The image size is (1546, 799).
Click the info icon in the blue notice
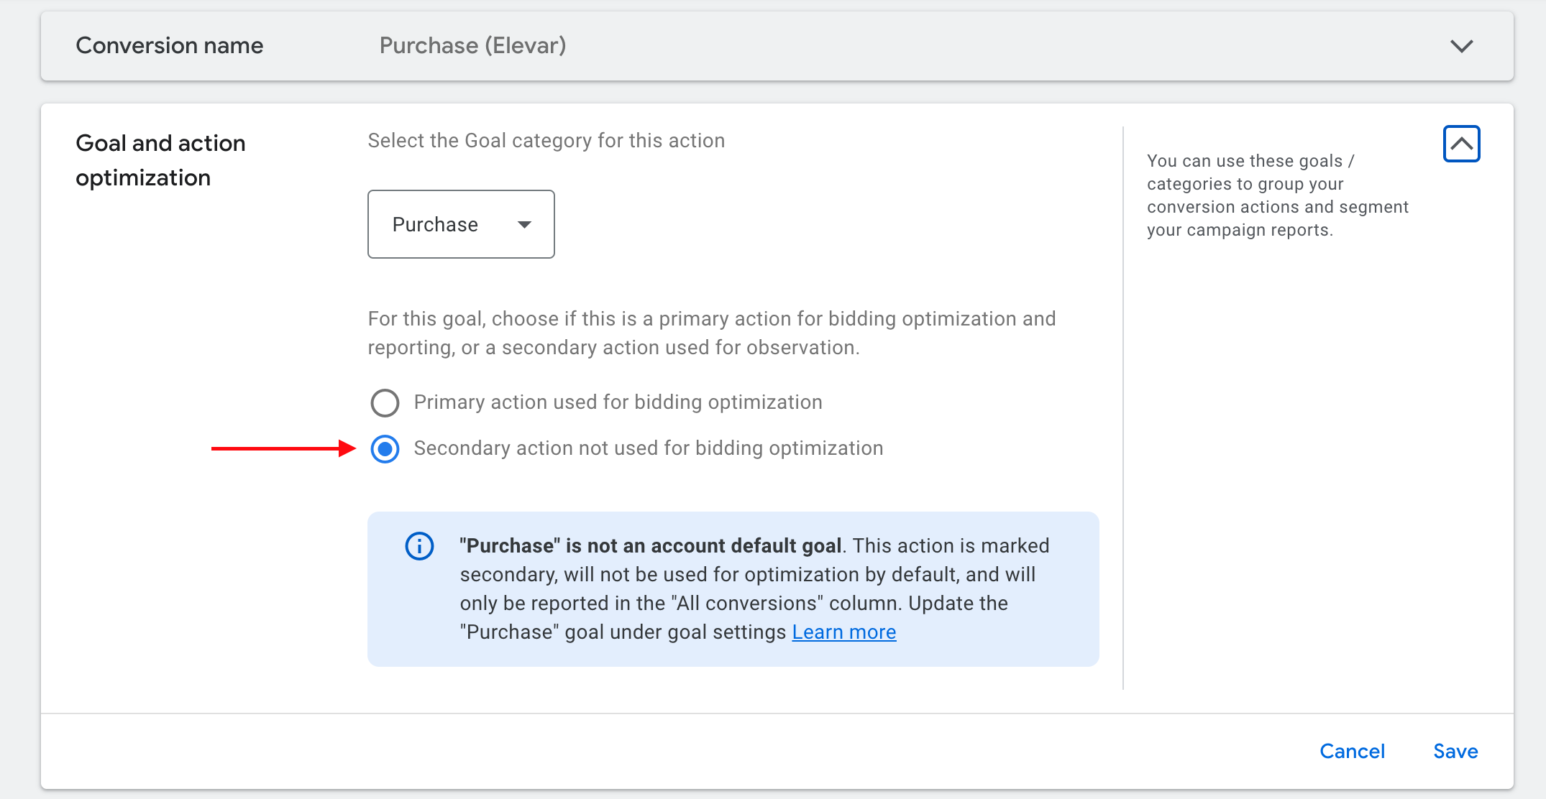click(x=419, y=546)
